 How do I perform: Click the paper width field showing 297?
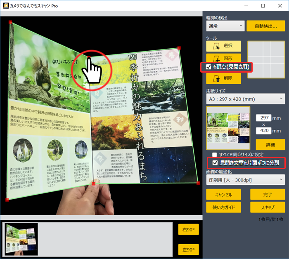tap(264, 118)
